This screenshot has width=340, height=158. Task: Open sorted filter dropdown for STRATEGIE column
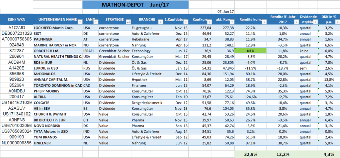128,22
